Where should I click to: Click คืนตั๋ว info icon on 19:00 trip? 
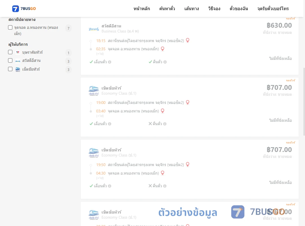pos(165,124)
